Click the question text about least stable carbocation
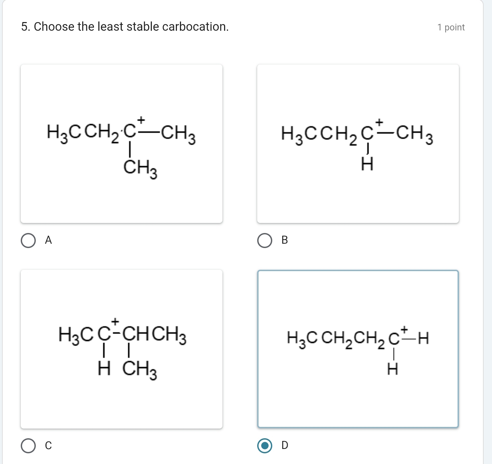The height and width of the screenshot is (464, 492). click(x=125, y=27)
